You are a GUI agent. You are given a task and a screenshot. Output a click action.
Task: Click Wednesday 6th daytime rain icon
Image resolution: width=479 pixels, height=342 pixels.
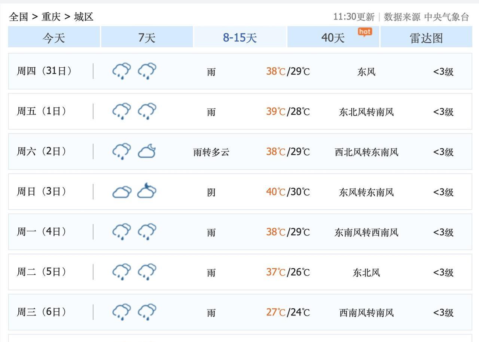click(x=122, y=312)
